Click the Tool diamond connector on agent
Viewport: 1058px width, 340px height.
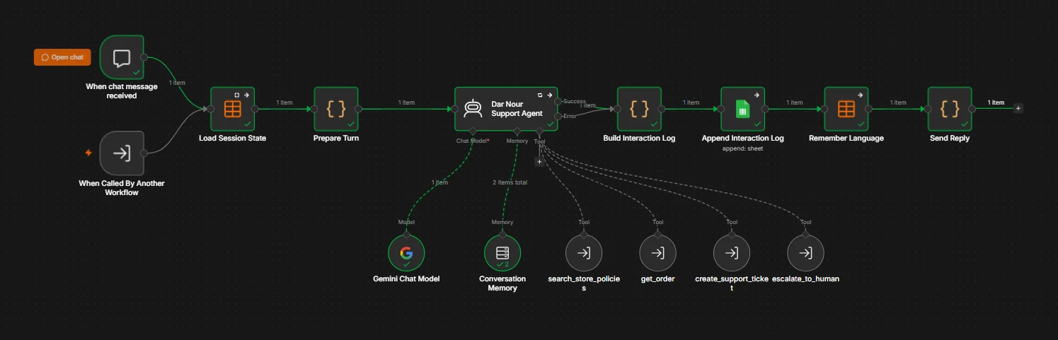pos(539,131)
